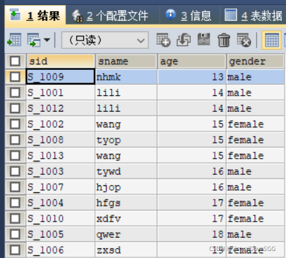Select the age 18 cell
The image size is (286, 258).
(192, 234)
